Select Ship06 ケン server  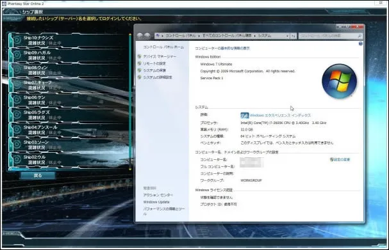pyautogui.click(x=69, y=100)
